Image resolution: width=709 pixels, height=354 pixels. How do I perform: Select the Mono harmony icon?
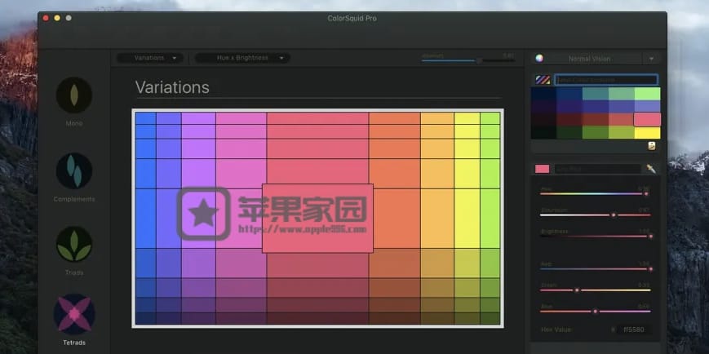(74, 95)
